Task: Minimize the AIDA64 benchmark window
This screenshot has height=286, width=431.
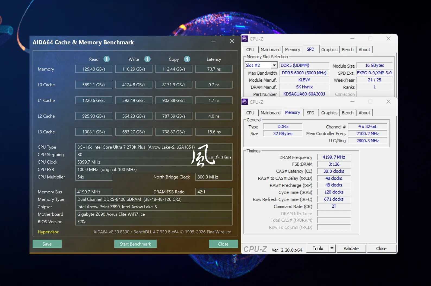Action: (213, 41)
